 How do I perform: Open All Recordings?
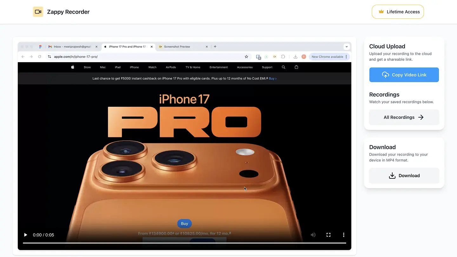(404, 117)
